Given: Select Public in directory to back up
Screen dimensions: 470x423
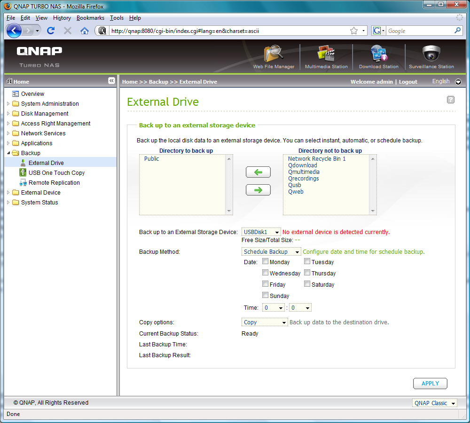Looking at the screenshot, I should [152, 158].
